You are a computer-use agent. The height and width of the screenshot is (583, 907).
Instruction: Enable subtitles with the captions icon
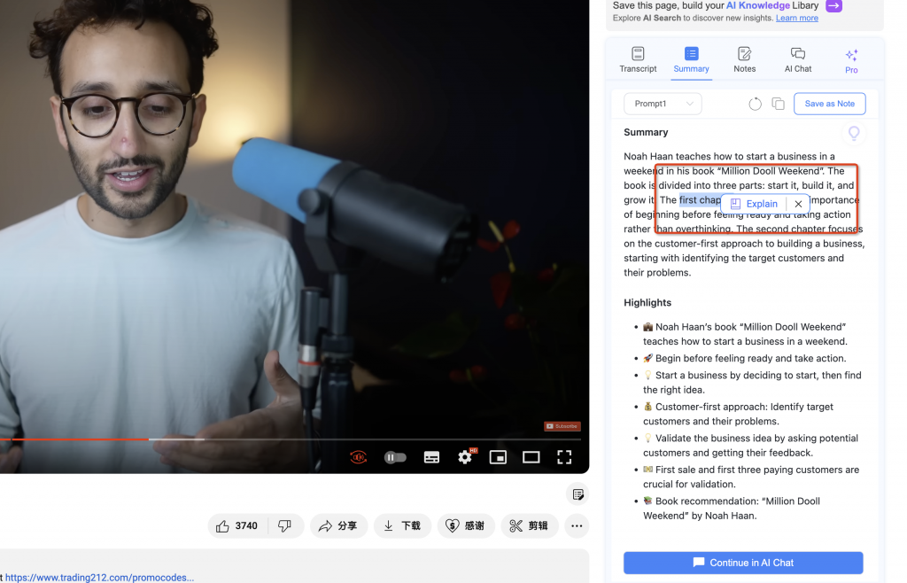pyautogui.click(x=431, y=456)
